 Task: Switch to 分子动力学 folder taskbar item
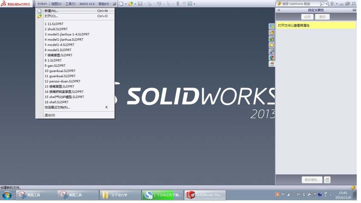coord(120,195)
